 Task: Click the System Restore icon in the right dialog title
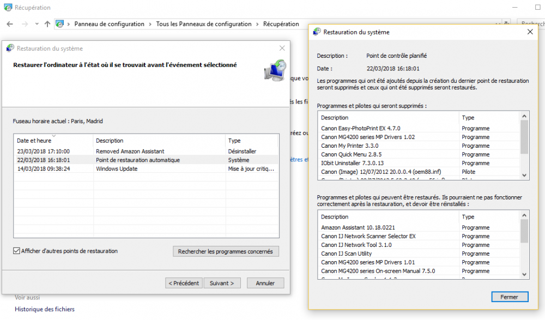click(317, 32)
